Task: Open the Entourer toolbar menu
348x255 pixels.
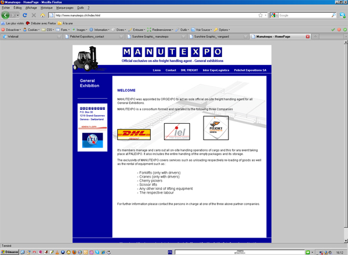Action: pyautogui.click(x=137, y=30)
